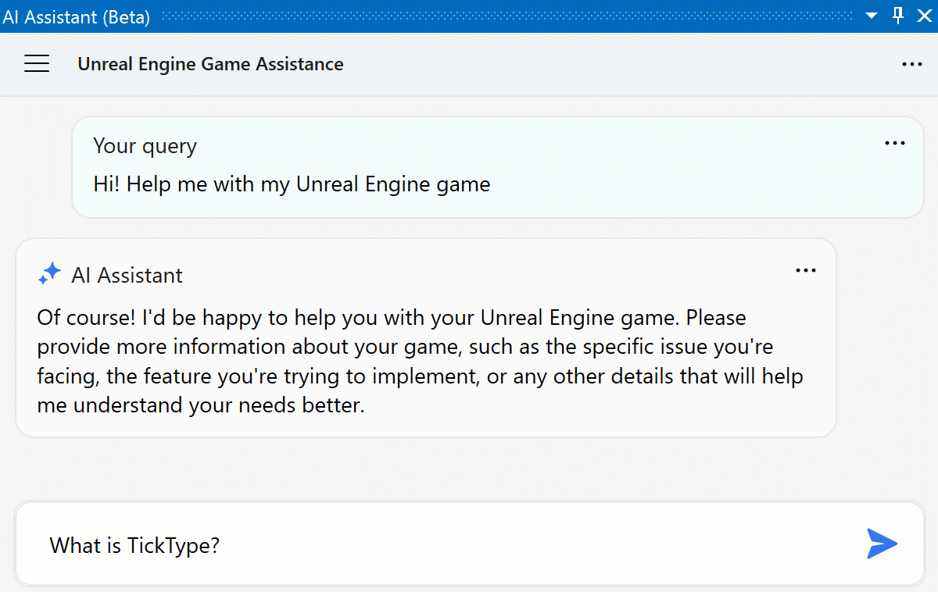
Task: Open more options beside the chat title
Action: (x=912, y=64)
